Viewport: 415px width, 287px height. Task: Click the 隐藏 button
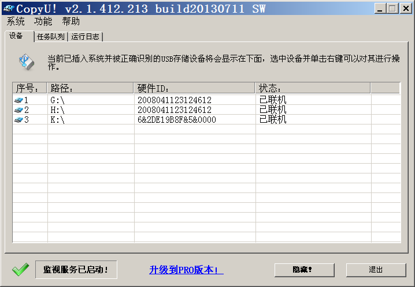(305, 270)
